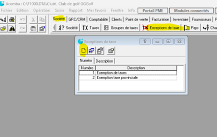Image resolution: width=217 pixels, height=137 pixels.
Task: Close the Exceptions de taxe window
Action: click(179, 41)
